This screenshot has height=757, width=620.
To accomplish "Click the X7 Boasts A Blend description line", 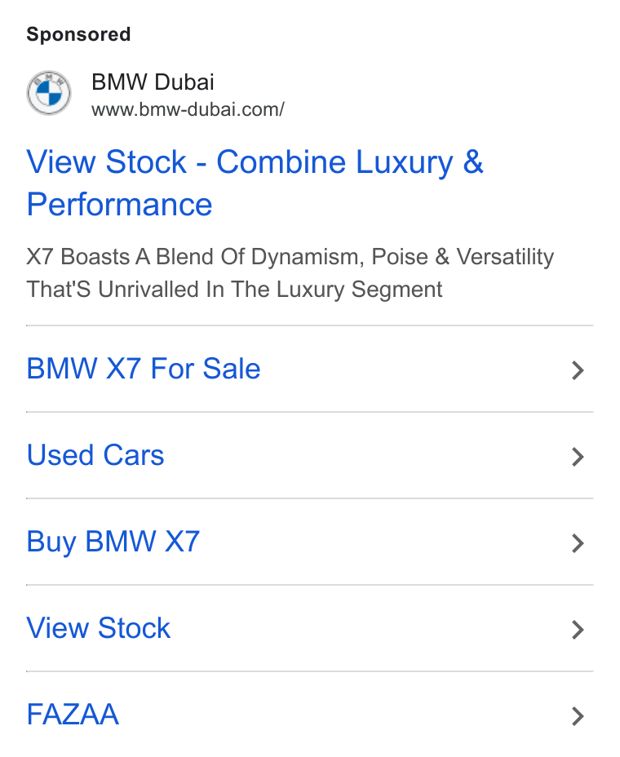I will (x=290, y=257).
